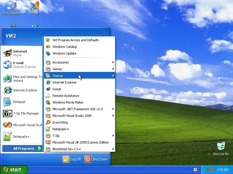Open the Recycle Bin on desktop
This screenshot has height=174, width=233.
click(221, 148)
